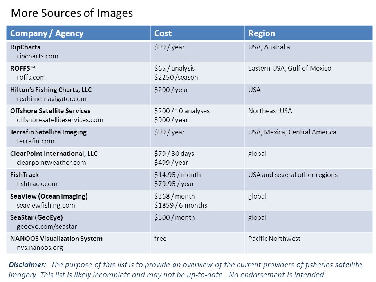Image resolution: width=376 pixels, height=282 pixels.
Task: Select the '$368 / month' cost
Action: tap(174, 196)
